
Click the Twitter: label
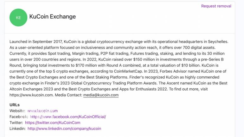[x=16, y=122]
